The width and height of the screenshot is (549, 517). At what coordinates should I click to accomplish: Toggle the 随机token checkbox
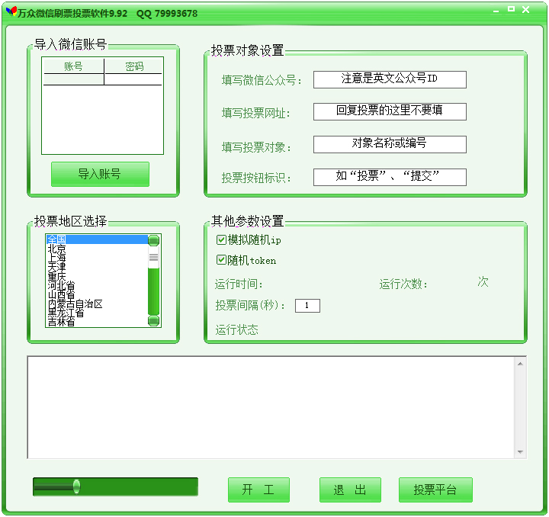pos(221,260)
